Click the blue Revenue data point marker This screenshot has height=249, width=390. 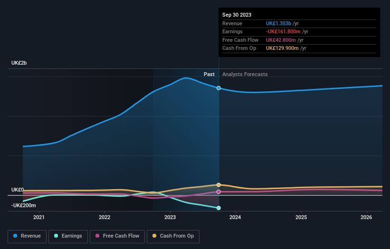point(219,88)
